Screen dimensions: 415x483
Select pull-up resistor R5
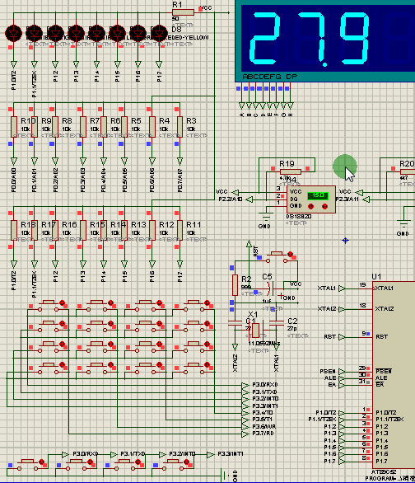pos(124,127)
